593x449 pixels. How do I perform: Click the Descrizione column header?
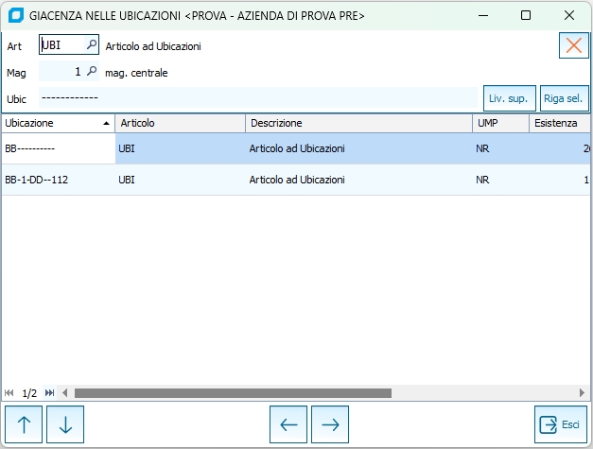click(x=358, y=123)
